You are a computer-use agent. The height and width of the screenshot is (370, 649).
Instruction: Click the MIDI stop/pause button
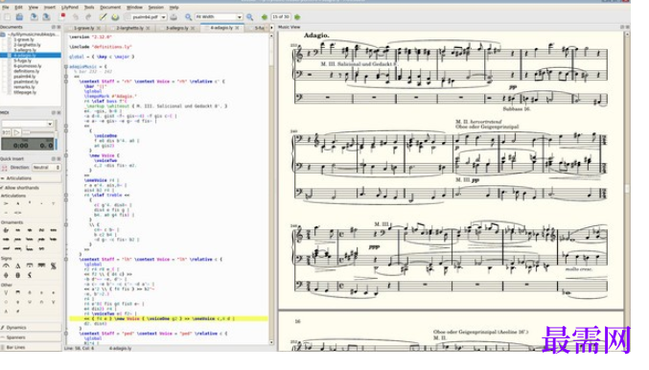pos(6,132)
